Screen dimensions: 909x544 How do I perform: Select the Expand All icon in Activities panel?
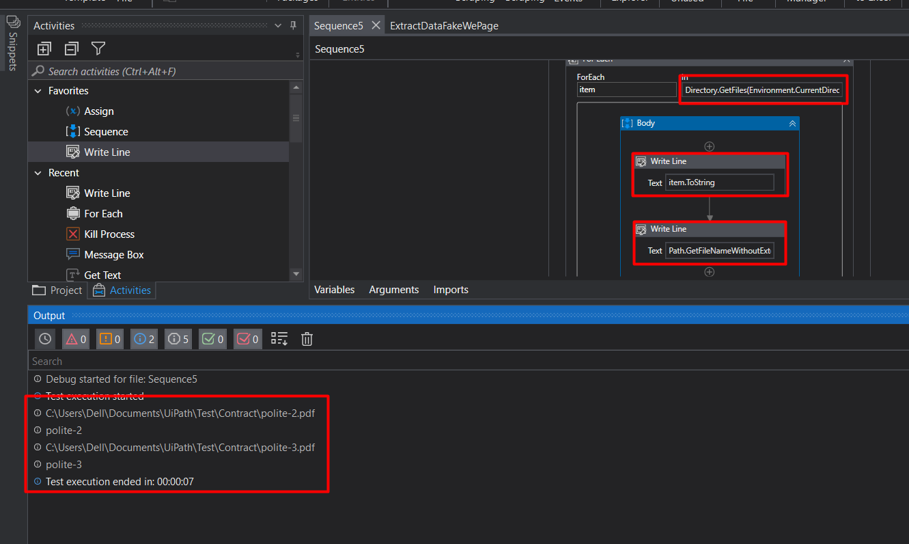(44, 49)
